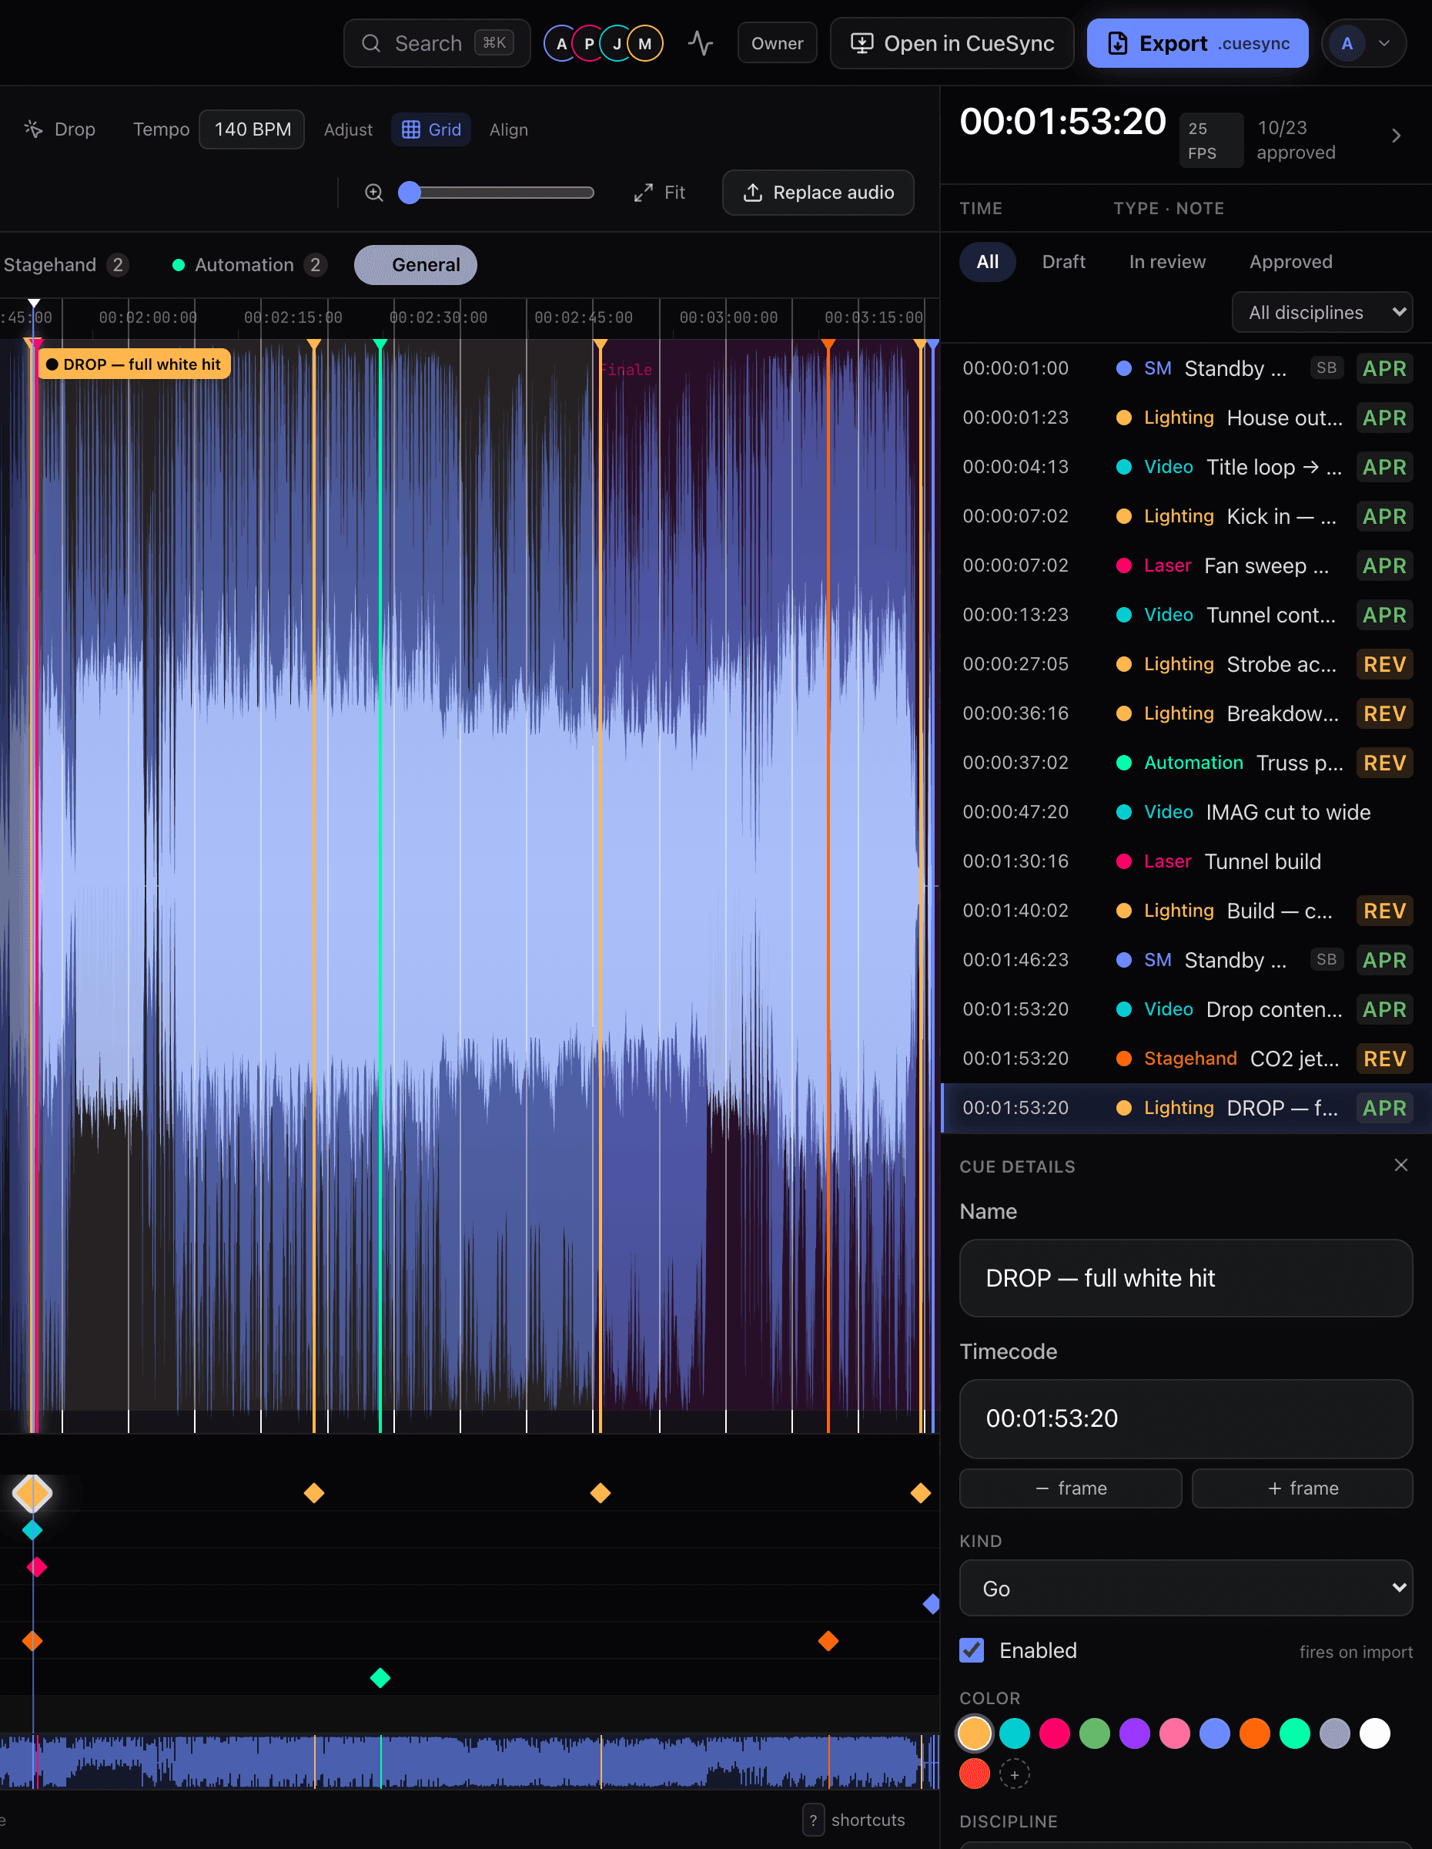Image resolution: width=1432 pixels, height=1849 pixels.
Task: Switch to the In review tab
Action: pos(1167,262)
